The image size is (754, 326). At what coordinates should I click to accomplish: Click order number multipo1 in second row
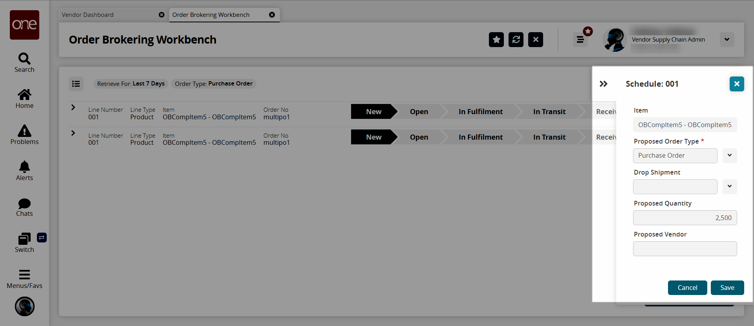tap(276, 142)
